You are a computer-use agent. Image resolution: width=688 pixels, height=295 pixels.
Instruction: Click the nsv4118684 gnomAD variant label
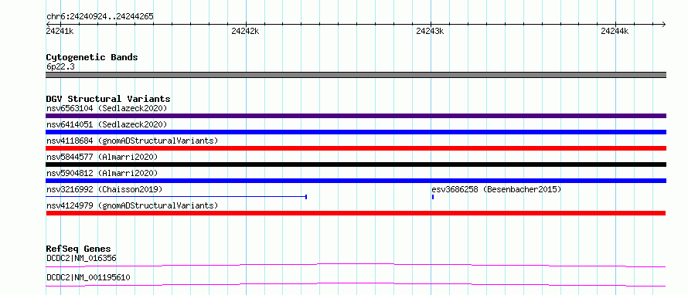pos(132,141)
